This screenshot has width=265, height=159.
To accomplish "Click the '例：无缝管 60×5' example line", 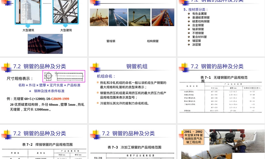I will [x=38, y=99].
